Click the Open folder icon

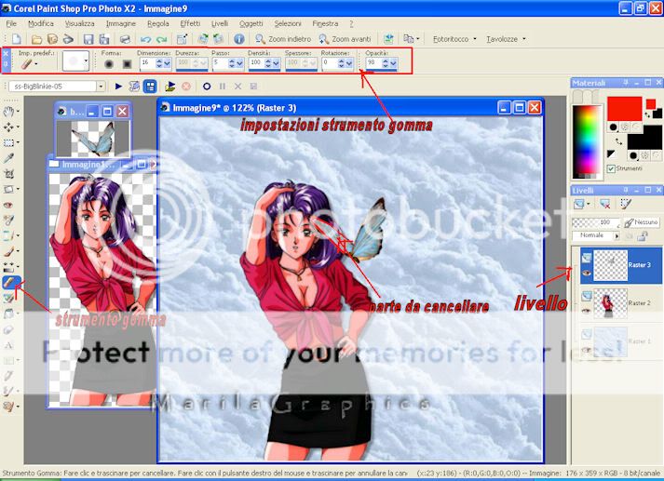coord(37,39)
